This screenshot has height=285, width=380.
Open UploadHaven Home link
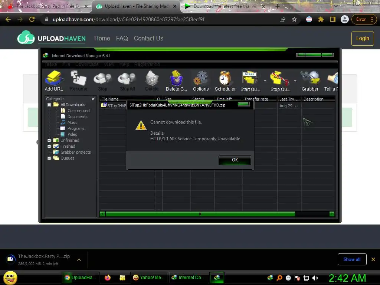[x=102, y=38]
